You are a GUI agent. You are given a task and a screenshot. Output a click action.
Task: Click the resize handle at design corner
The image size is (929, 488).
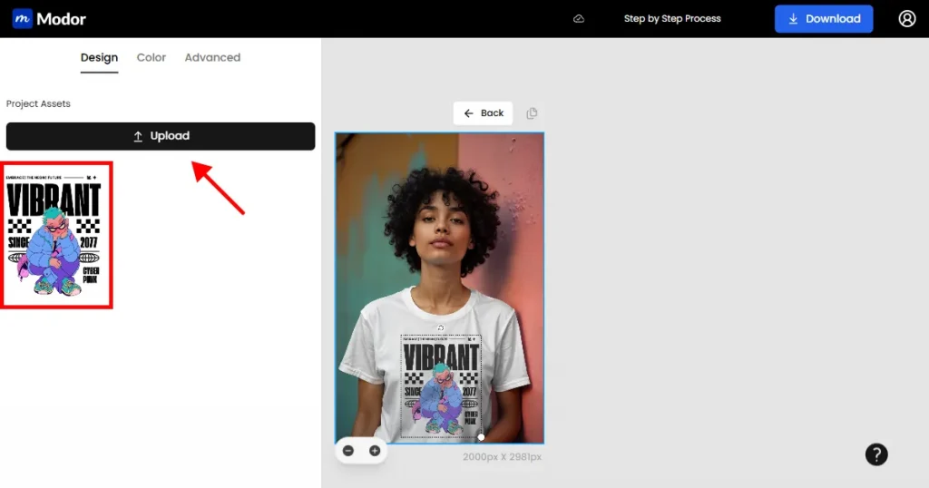(x=481, y=437)
